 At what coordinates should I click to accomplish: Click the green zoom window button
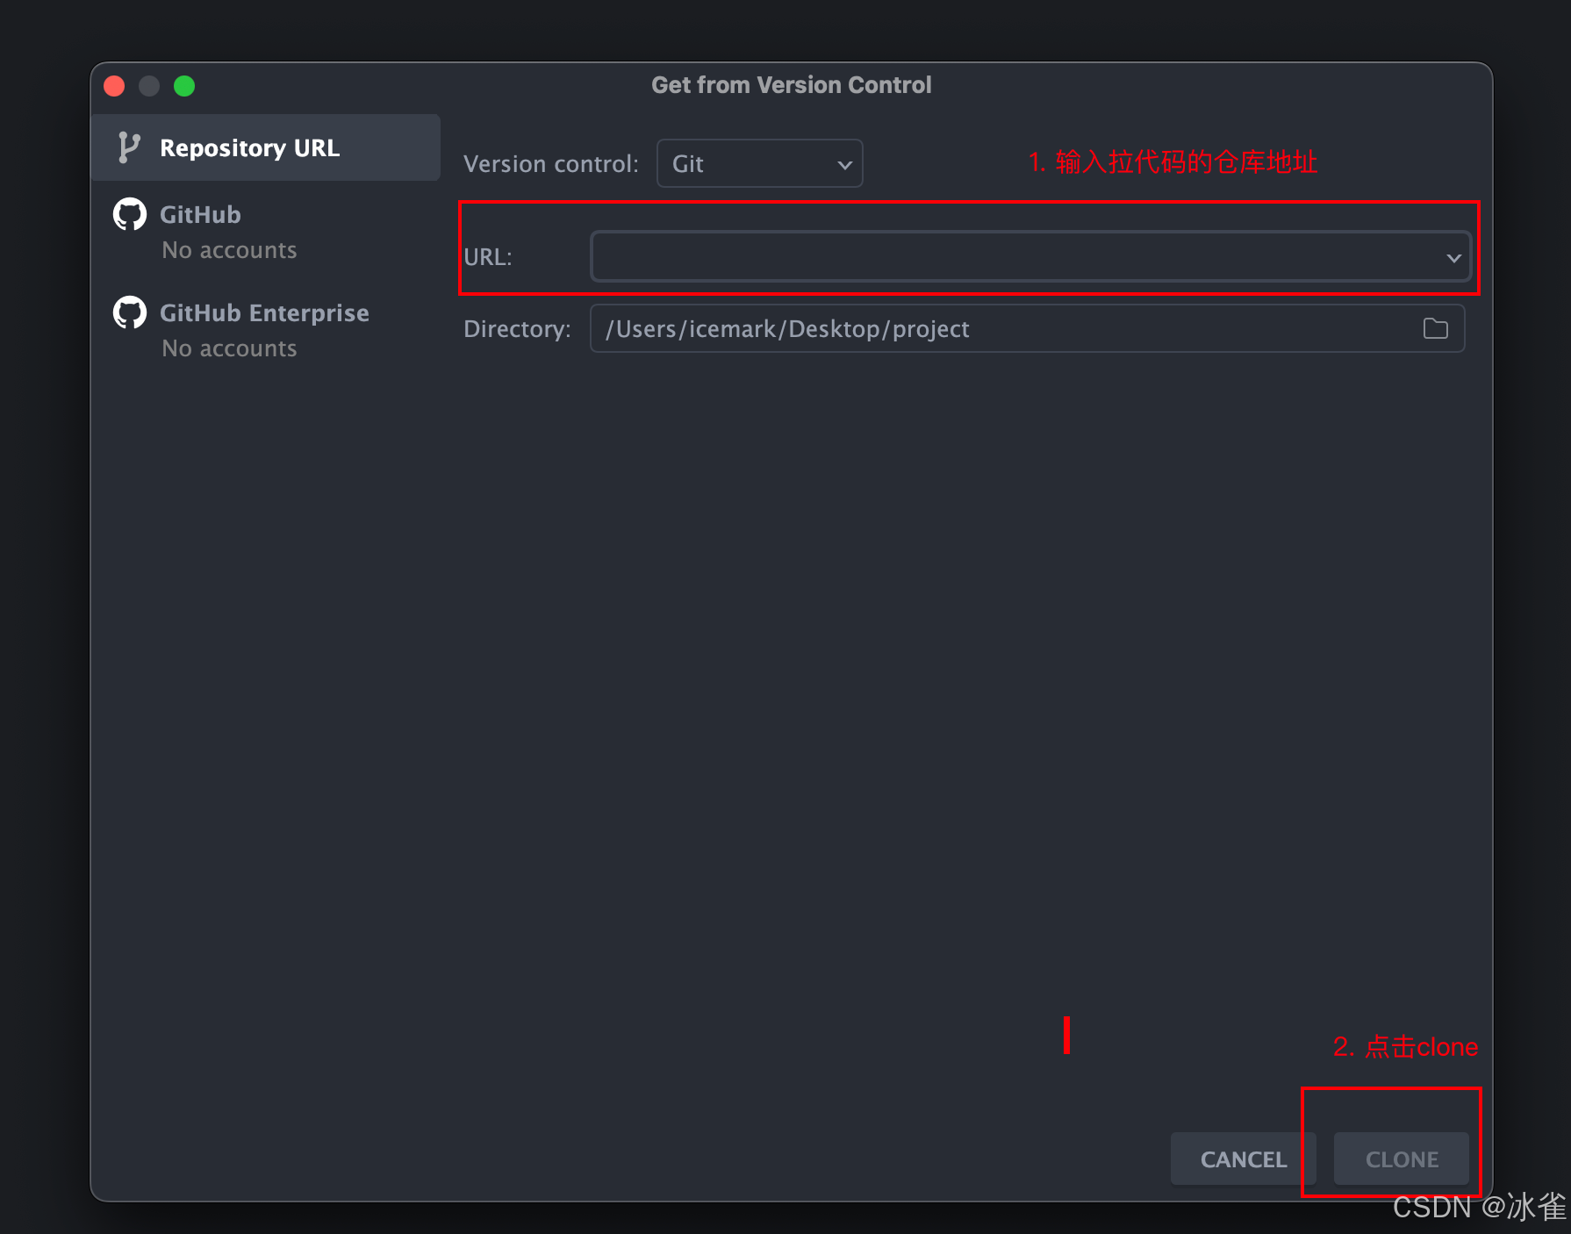[x=184, y=86]
